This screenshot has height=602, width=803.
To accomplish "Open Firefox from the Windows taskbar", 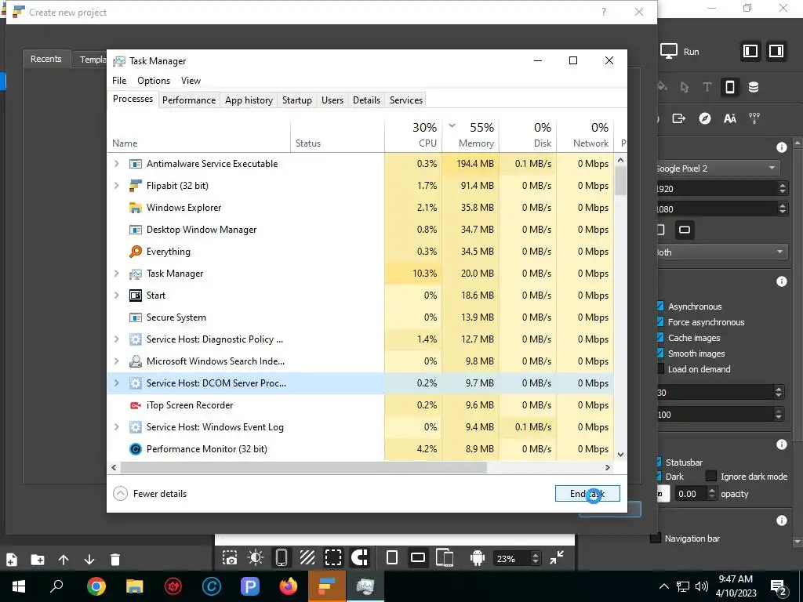I will (289, 586).
